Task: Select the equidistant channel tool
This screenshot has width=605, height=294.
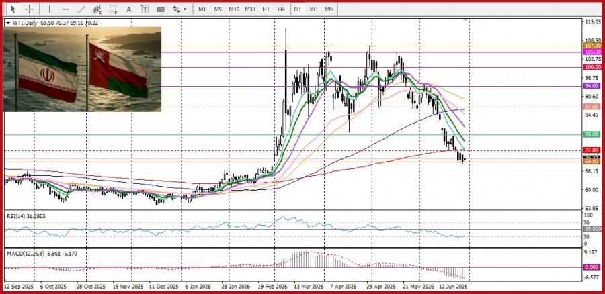Action: click(97, 9)
